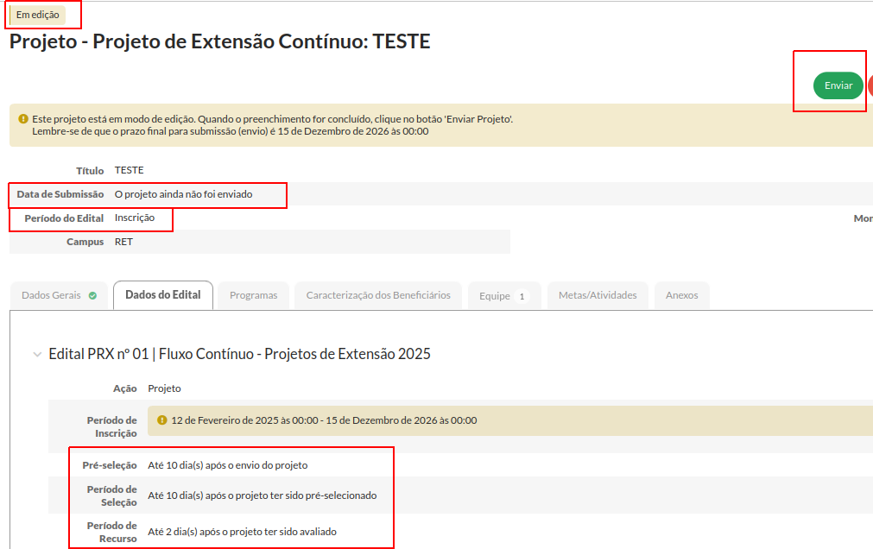This screenshot has height=549, width=873.
Task: Click the Campus value RET
Action: point(123,242)
